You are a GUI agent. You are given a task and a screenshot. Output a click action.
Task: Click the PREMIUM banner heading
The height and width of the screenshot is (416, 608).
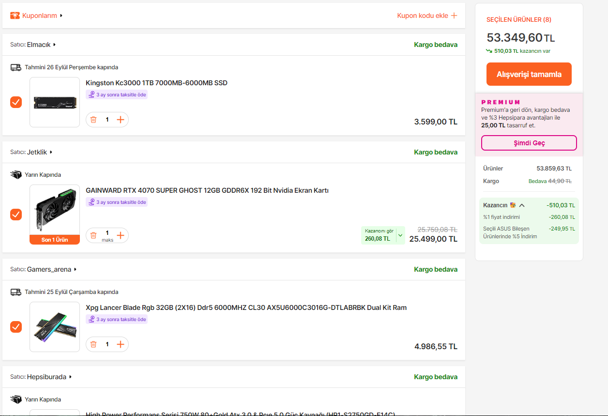(501, 102)
